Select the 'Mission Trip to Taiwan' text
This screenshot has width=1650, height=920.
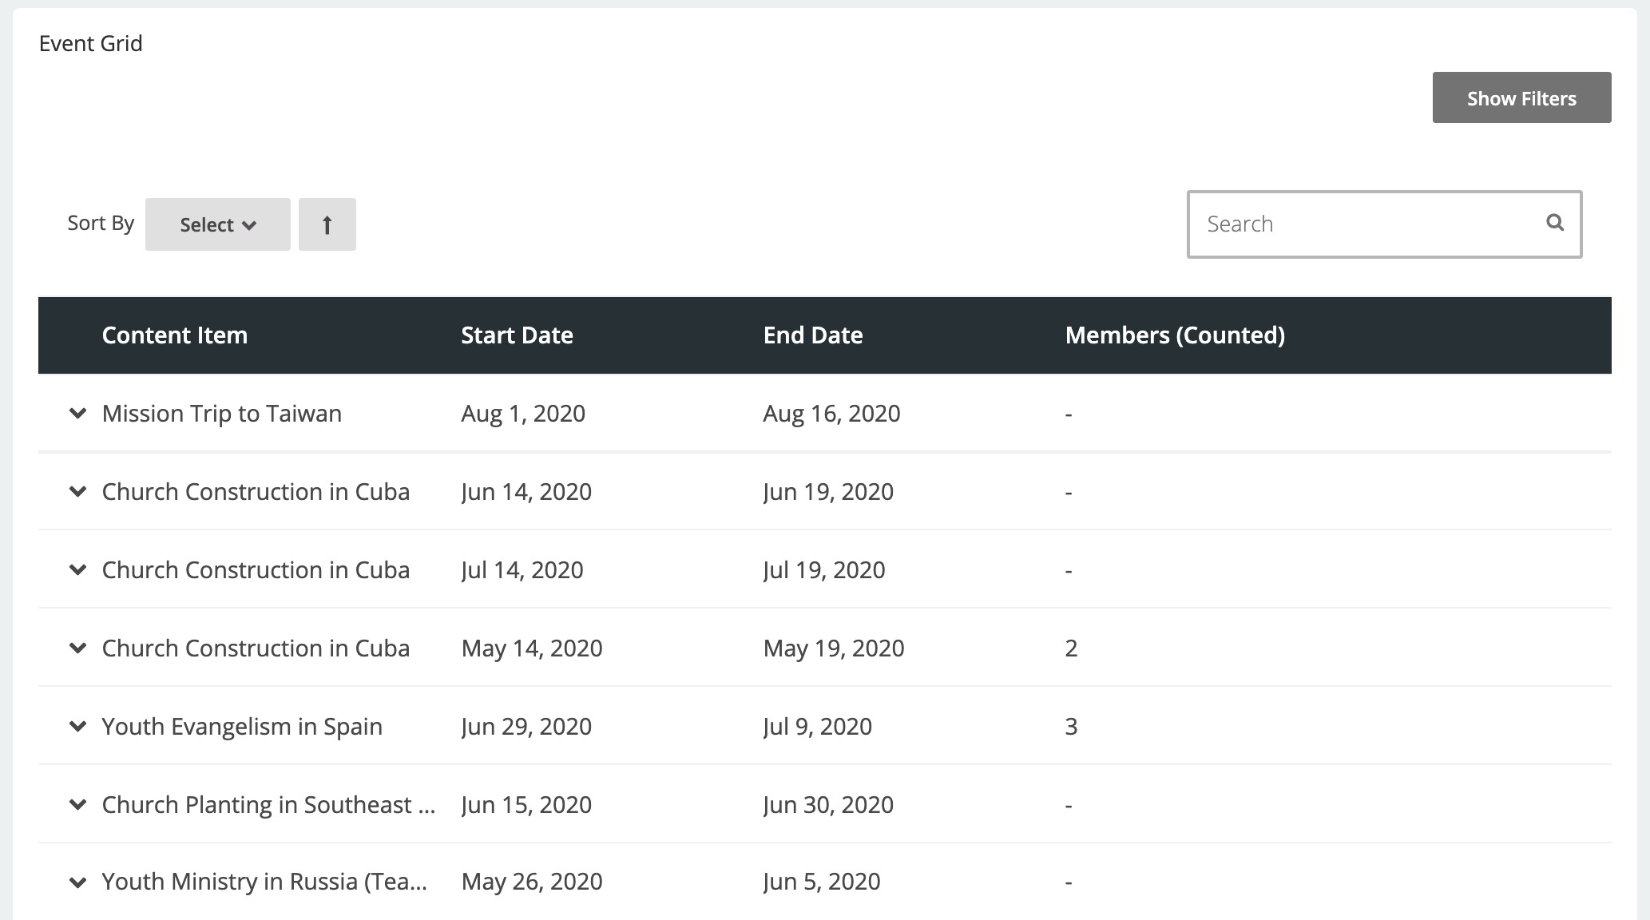click(x=222, y=414)
